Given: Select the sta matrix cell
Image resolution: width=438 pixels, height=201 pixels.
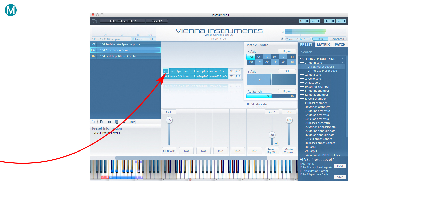Looking at the screenshot, I should click(x=166, y=71).
